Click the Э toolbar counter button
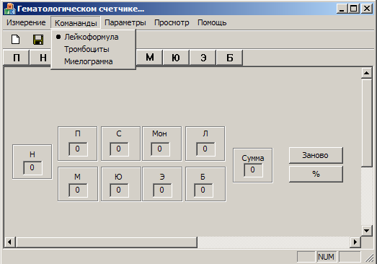Viewport: 377px width, 264px height. tap(203, 58)
